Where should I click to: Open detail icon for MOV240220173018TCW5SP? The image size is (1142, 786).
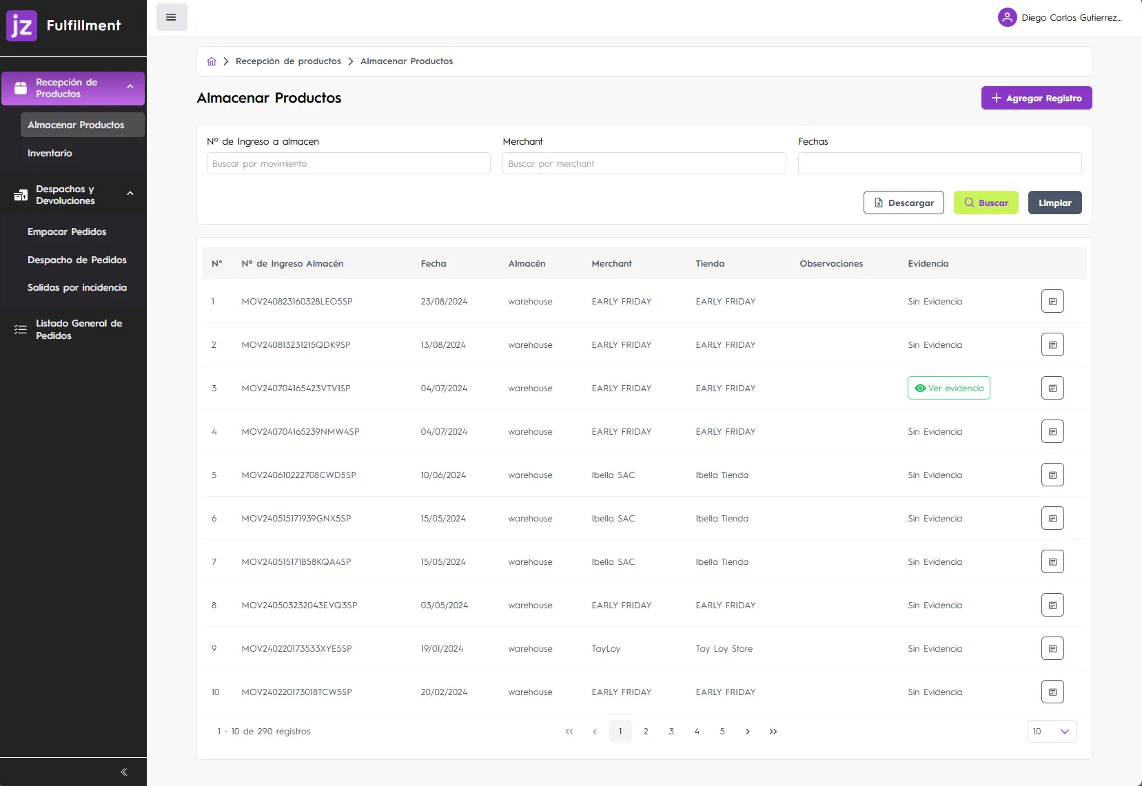tap(1052, 692)
